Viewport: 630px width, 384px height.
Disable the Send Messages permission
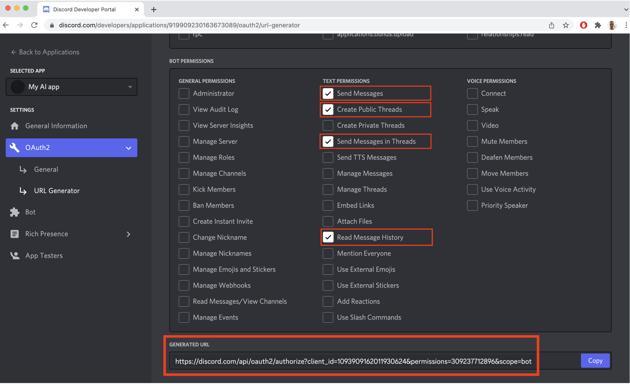[x=328, y=93]
